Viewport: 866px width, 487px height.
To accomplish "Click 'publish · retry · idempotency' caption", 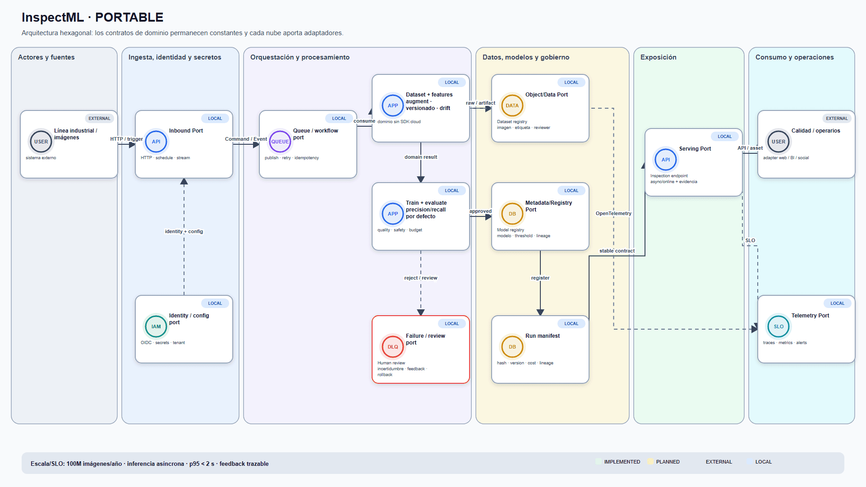I will [292, 158].
